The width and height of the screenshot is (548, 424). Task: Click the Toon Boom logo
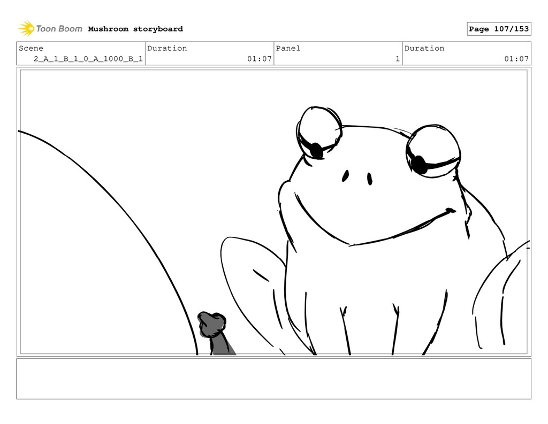(50, 29)
